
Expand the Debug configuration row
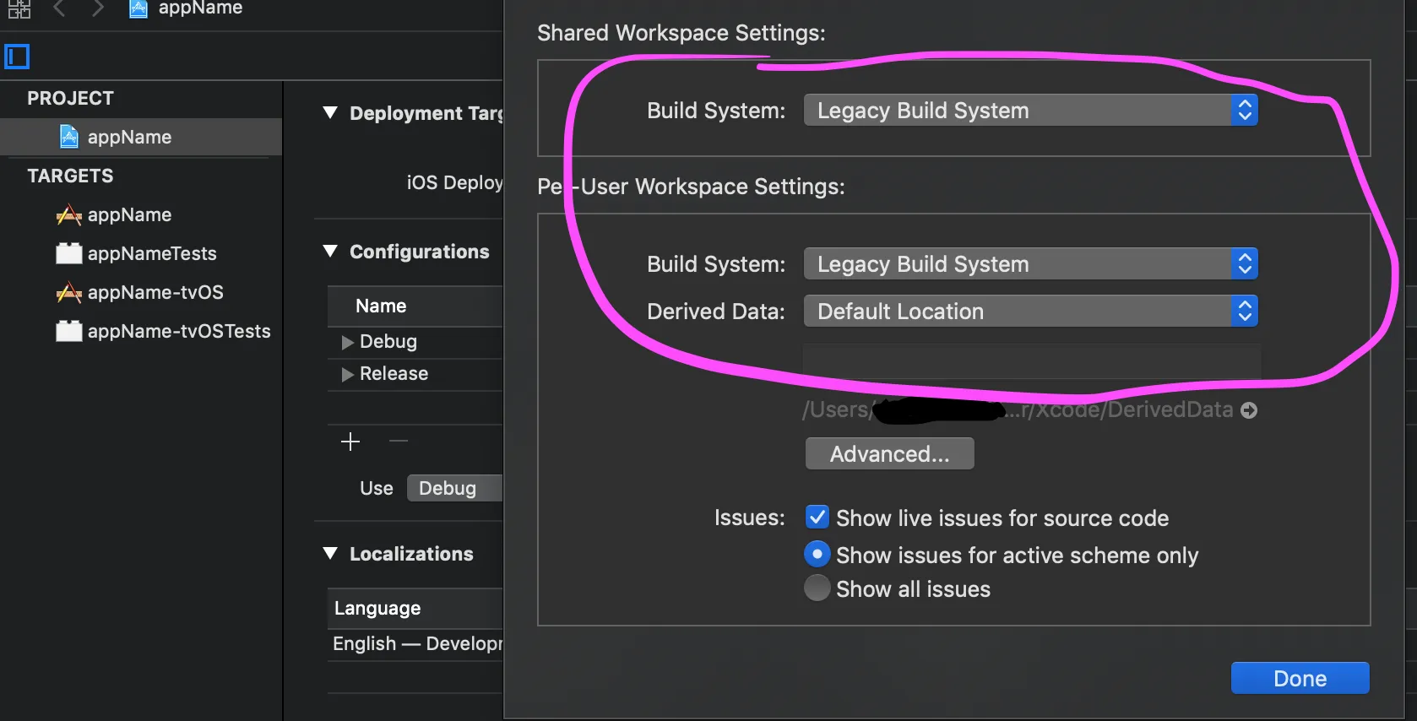(x=347, y=342)
